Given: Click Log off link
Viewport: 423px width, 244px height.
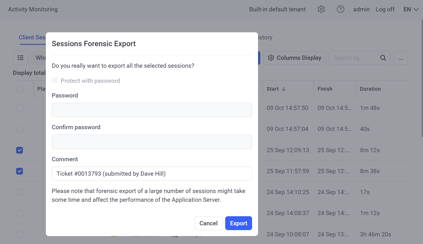Looking at the screenshot, I should (x=385, y=9).
